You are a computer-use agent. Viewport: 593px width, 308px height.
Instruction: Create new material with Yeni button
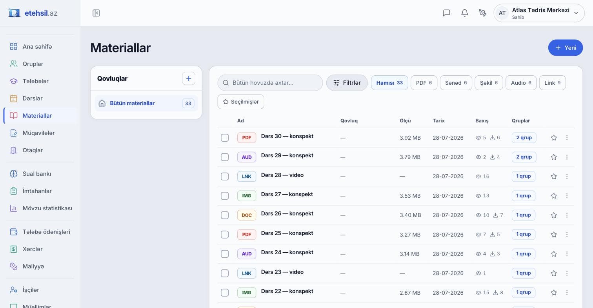(566, 48)
